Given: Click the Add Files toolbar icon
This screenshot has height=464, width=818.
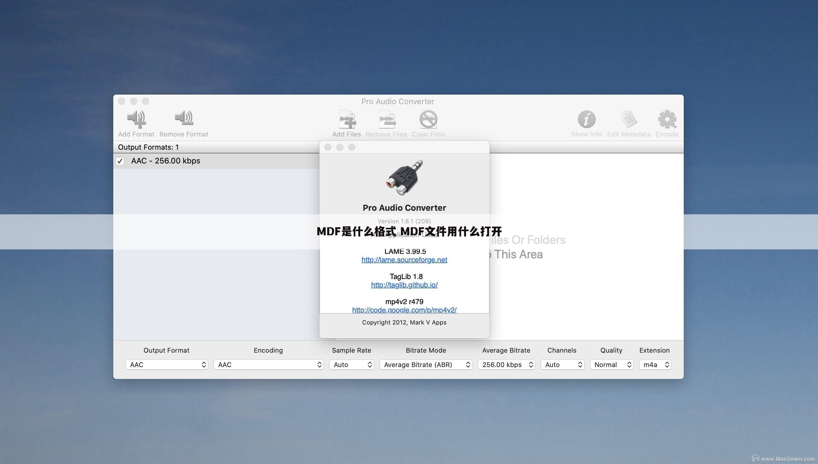Looking at the screenshot, I should click(x=347, y=119).
